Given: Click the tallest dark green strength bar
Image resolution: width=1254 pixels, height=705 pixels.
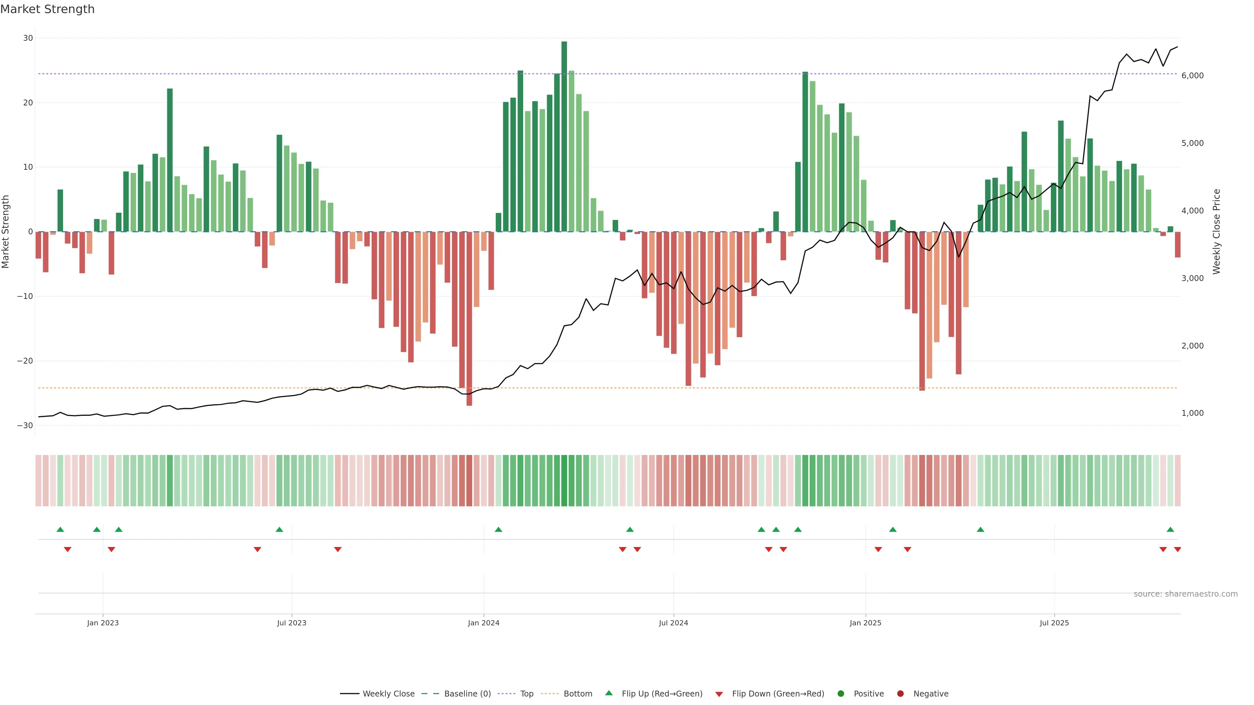Looking at the screenshot, I should [x=564, y=136].
